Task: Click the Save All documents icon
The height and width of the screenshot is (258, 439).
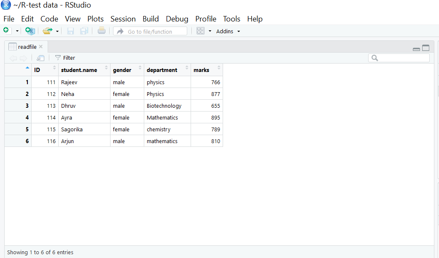Action: click(x=84, y=30)
